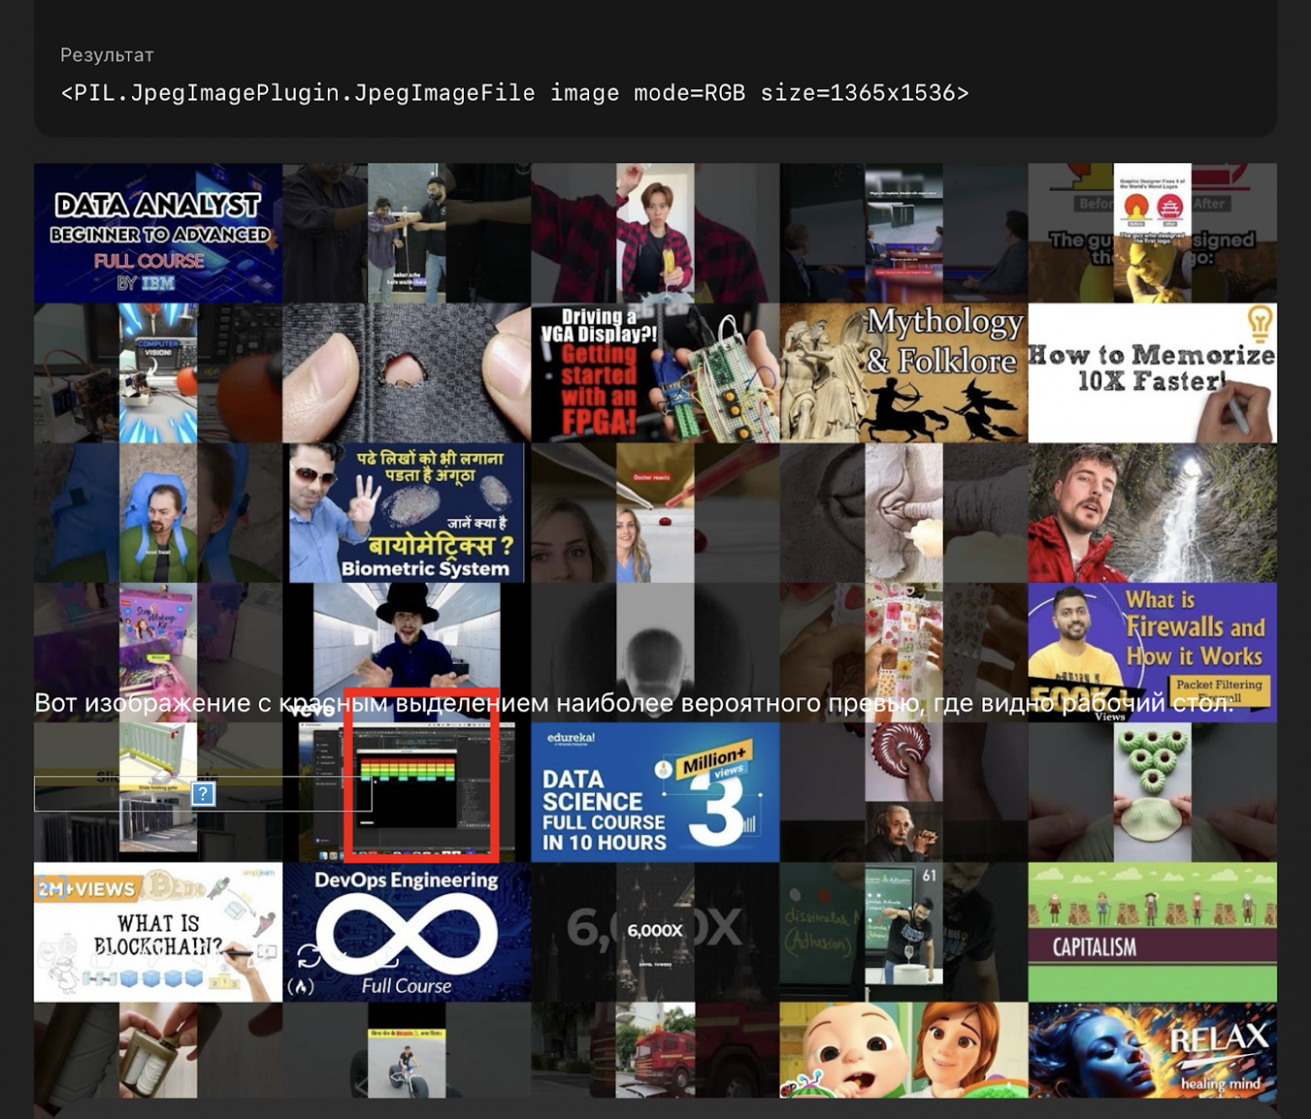
Task: Open the Relax healing mind thumbnail
Action: (1153, 1050)
